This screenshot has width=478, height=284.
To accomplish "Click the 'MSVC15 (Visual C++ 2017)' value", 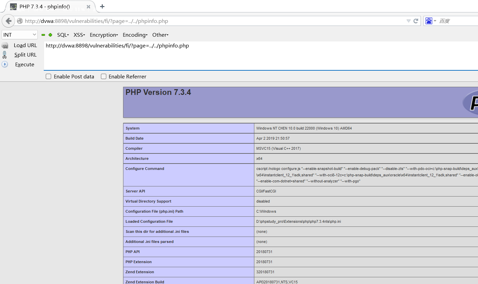I will (279, 148).
